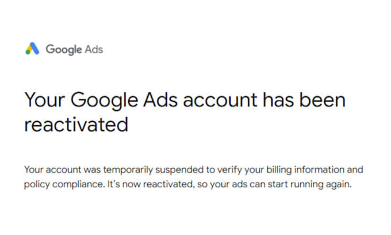The width and height of the screenshot is (391, 235).
Task: Click "Ads" in the large headline
Action: coord(160,100)
